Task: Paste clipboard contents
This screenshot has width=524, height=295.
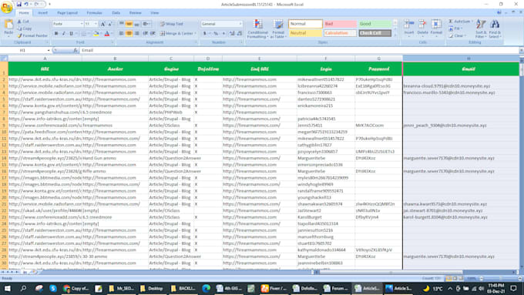Action: [8, 28]
